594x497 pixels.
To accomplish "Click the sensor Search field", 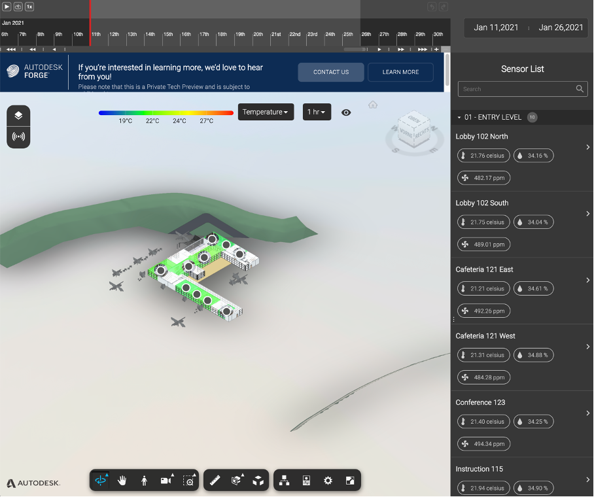I will coord(517,89).
